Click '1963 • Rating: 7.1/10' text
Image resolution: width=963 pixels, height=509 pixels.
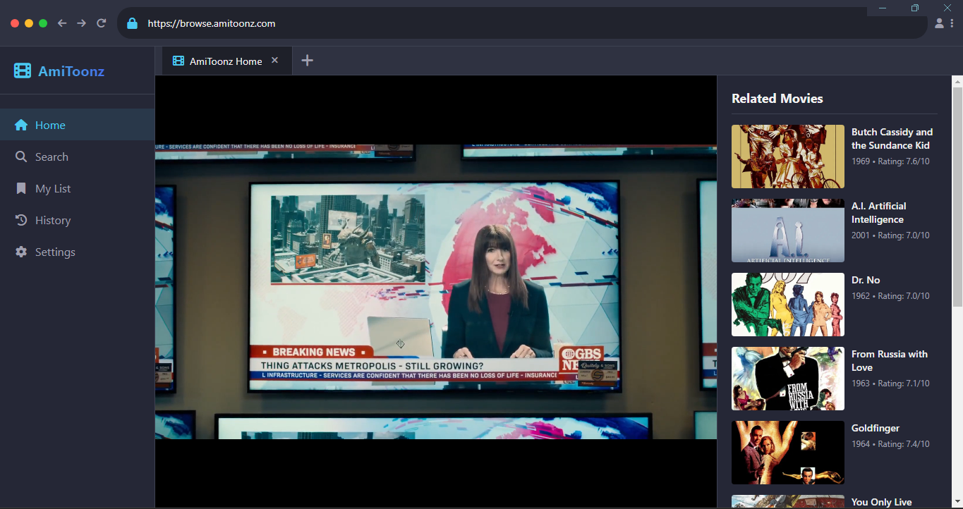[x=890, y=384]
